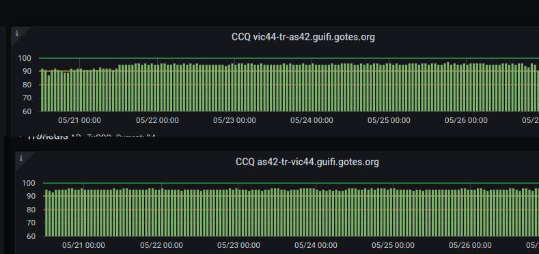The height and width of the screenshot is (254, 539).
Task: Click 05/24 00:00 label on vic44-tr-as42 chart
Action: [312, 120]
